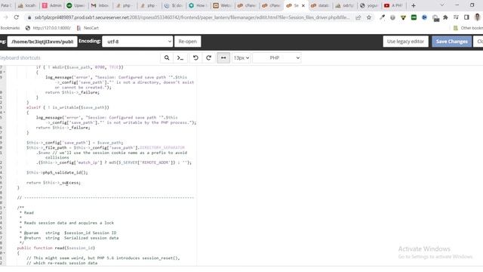Toggle line wrap with the double-arrow button
The width and height of the screenshot is (483, 272).
(x=223, y=57)
